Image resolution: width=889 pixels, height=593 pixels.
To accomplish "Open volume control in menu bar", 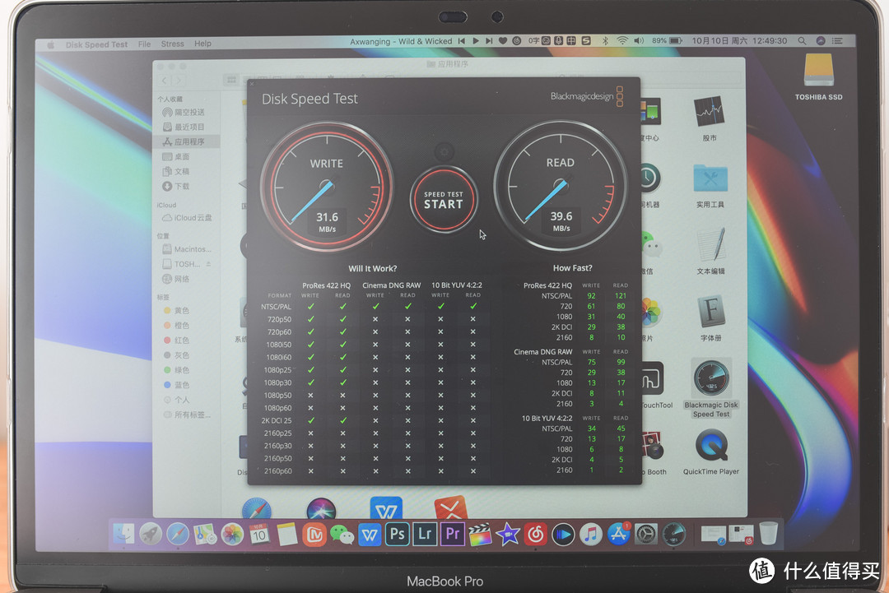I will pyautogui.click(x=639, y=41).
